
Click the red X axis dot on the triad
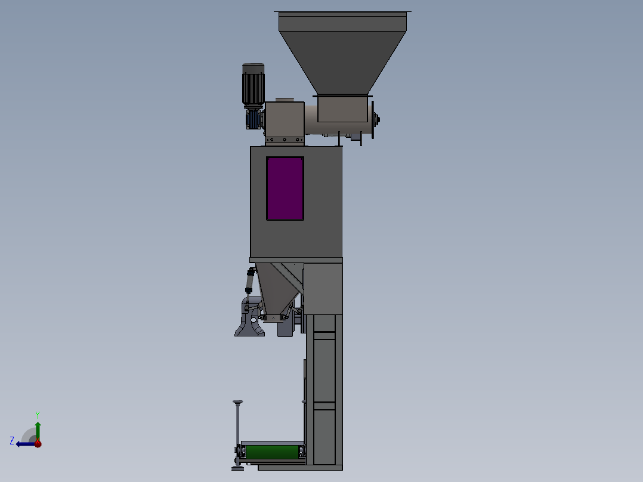38,443
